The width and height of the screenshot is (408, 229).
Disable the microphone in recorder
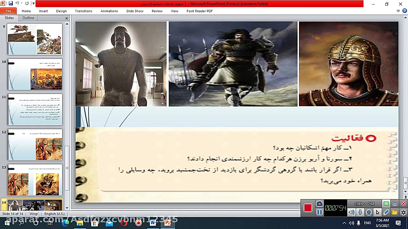pyautogui.click(x=360, y=212)
